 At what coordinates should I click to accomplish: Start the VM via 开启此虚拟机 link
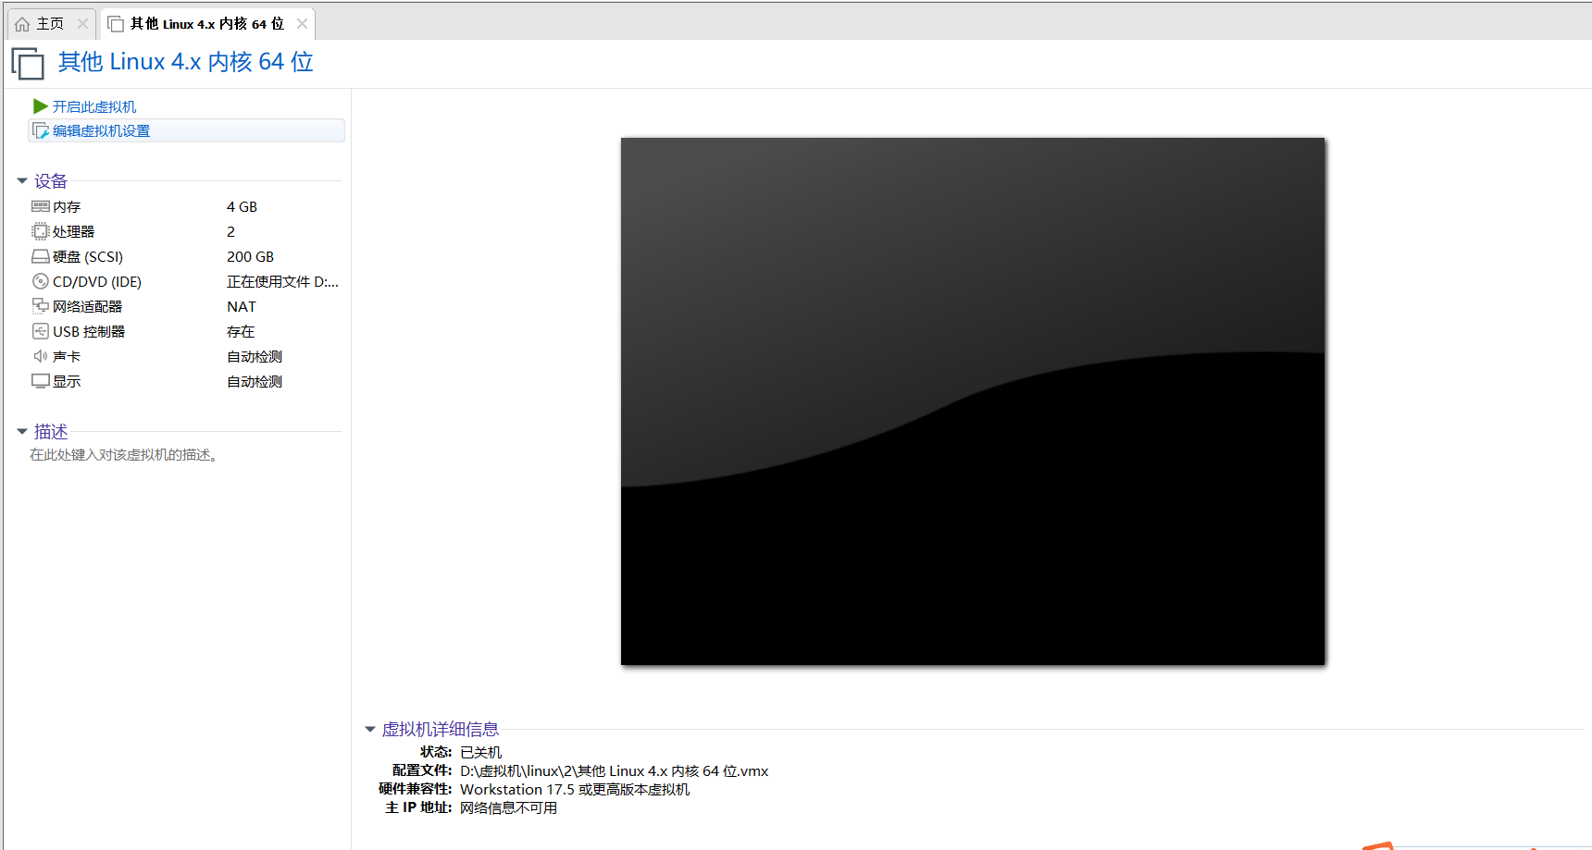93,107
